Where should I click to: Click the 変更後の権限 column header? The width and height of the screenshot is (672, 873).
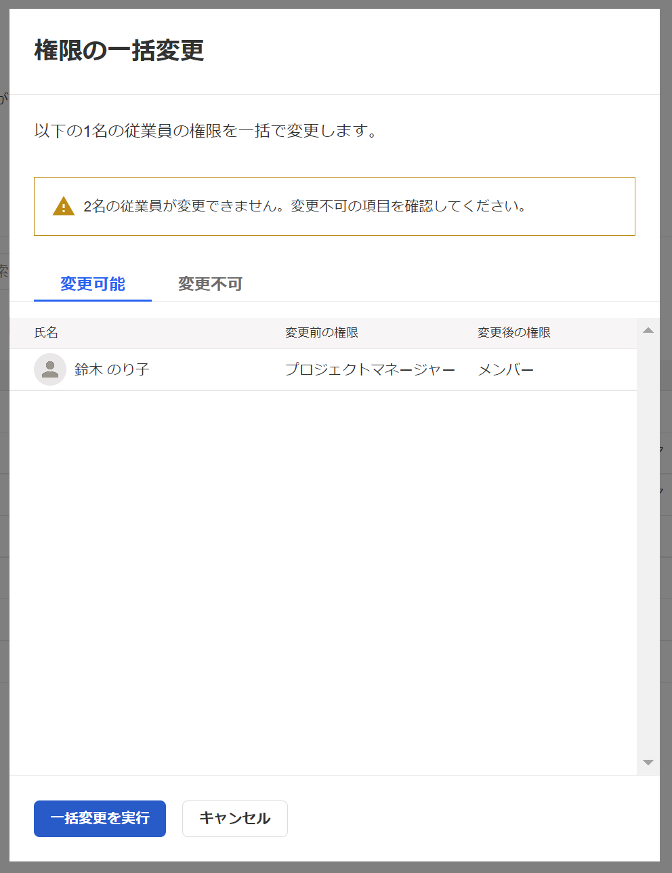[514, 333]
